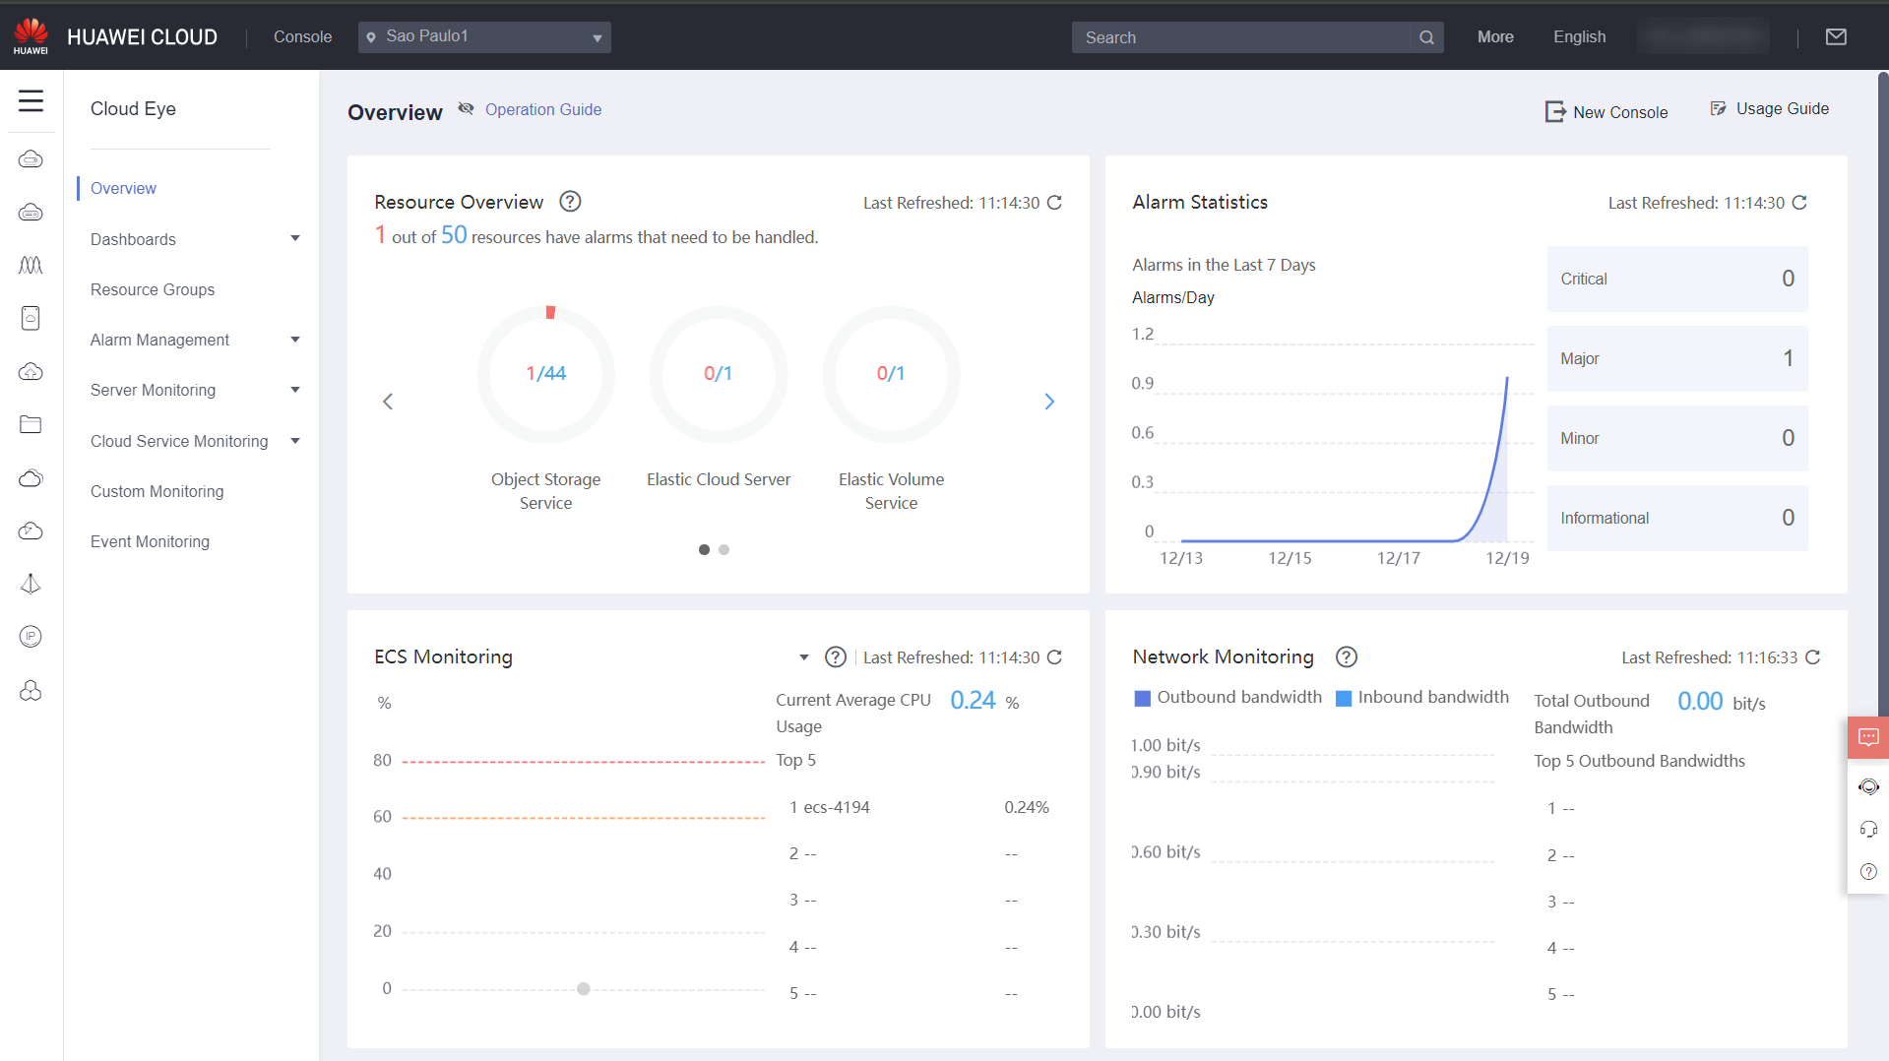Open the Operation Guide link
Image resolution: width=1889 pixels, height=1061 pixels.
542,109
